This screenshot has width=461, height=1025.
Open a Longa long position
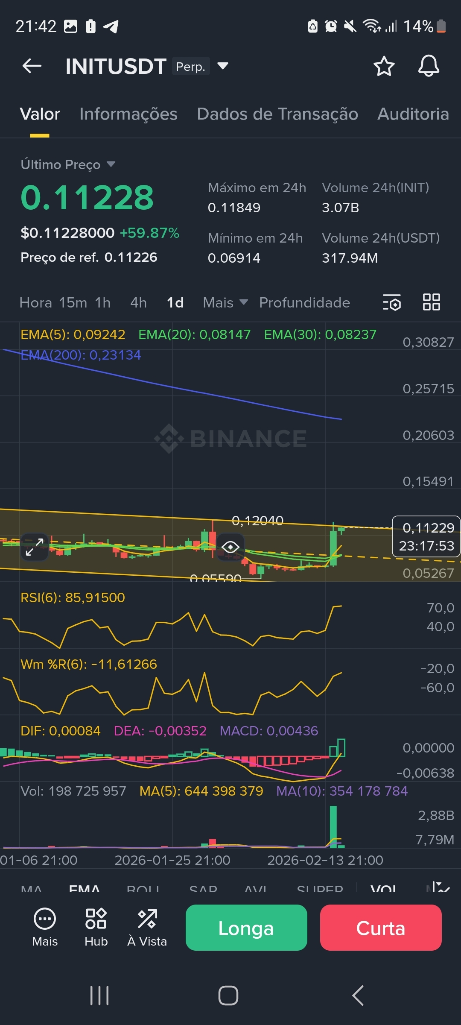click(246, 928)
